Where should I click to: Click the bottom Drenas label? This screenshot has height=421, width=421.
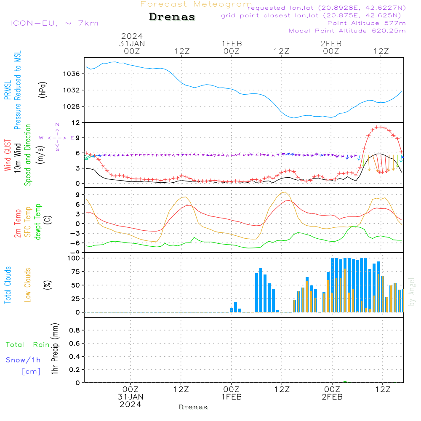[193, 407]
